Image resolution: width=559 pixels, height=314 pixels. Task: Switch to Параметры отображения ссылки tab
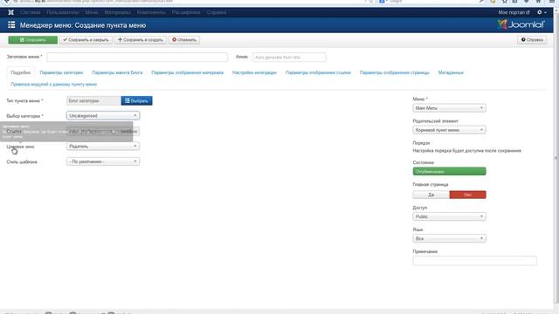318,72
